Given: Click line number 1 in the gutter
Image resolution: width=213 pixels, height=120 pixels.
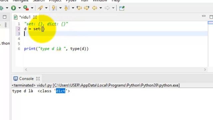Looking at the screenshot, I should [x=19, y=24].
